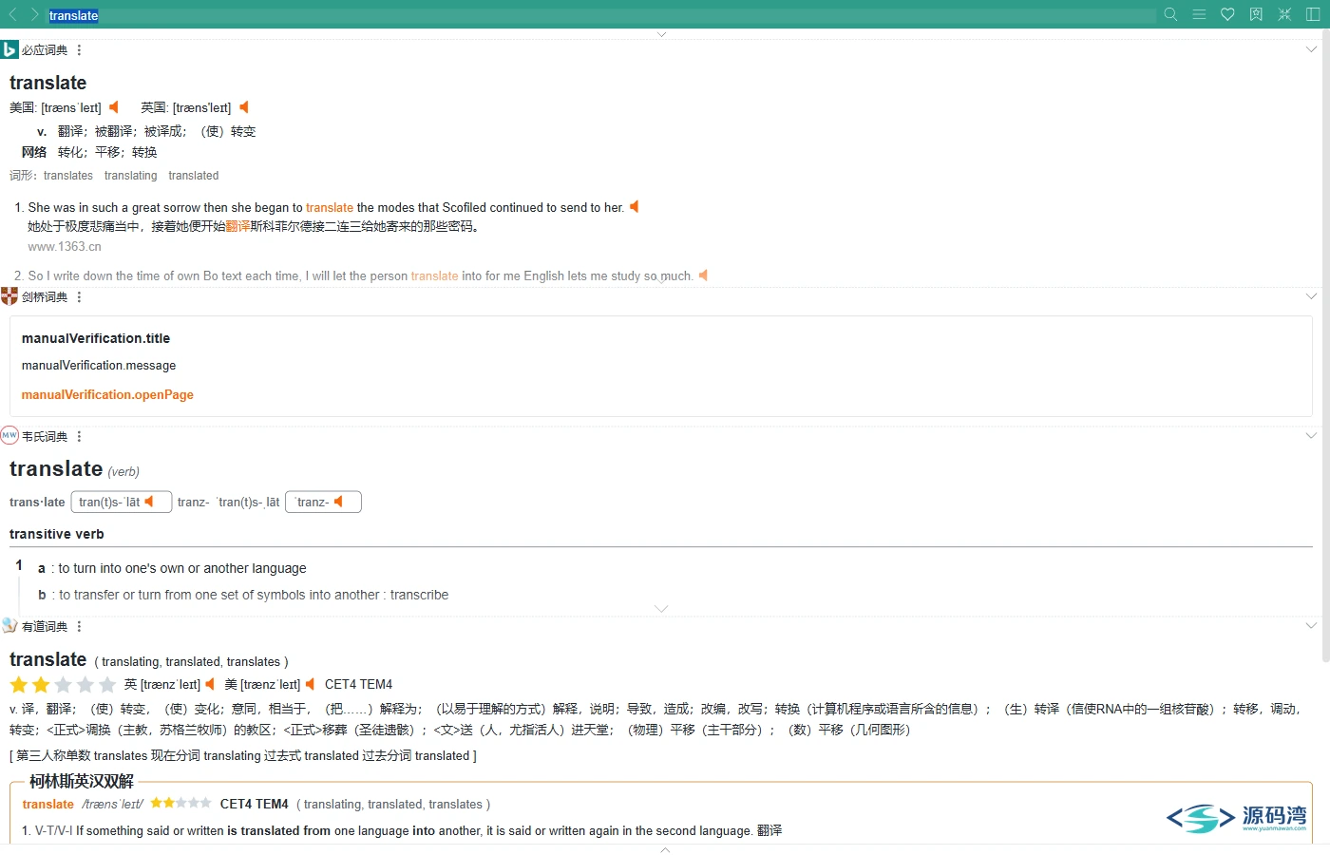1330x855 pixels.
Task: Click the collapse-all arrows icon
Action: (x=1284, y=14)
